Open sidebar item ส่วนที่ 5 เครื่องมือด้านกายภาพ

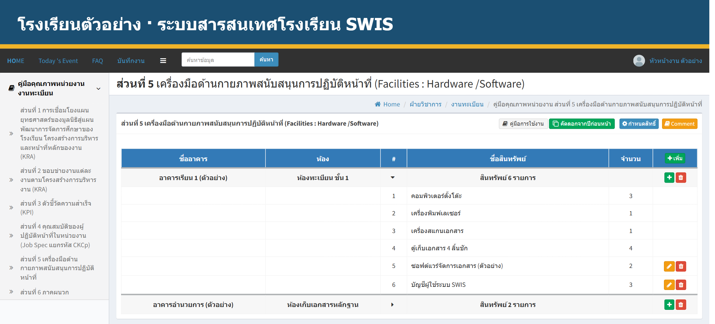pos(57,268)
